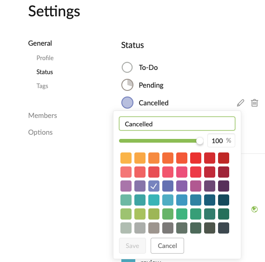Select the first yellow-orange swatch
This screenshot has height=262, width=265.
[126, 158]
